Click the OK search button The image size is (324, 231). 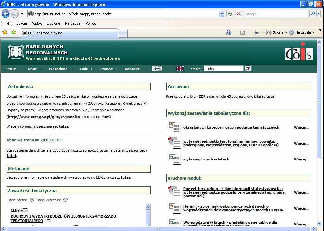click(x=248, y=69)
